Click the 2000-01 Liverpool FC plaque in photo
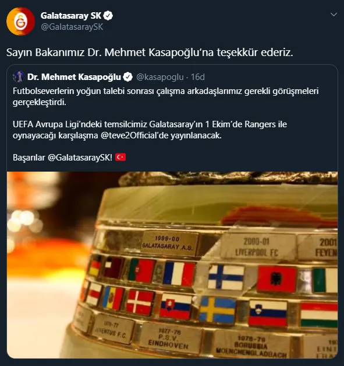Screen dimensions: 344x366 pyautogui.click(x=257, y=247)
